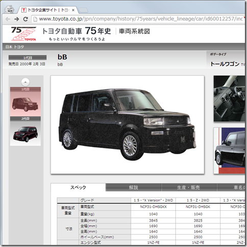Click the address bar URL field
247x247 pixels.
(x=138, y=19)
